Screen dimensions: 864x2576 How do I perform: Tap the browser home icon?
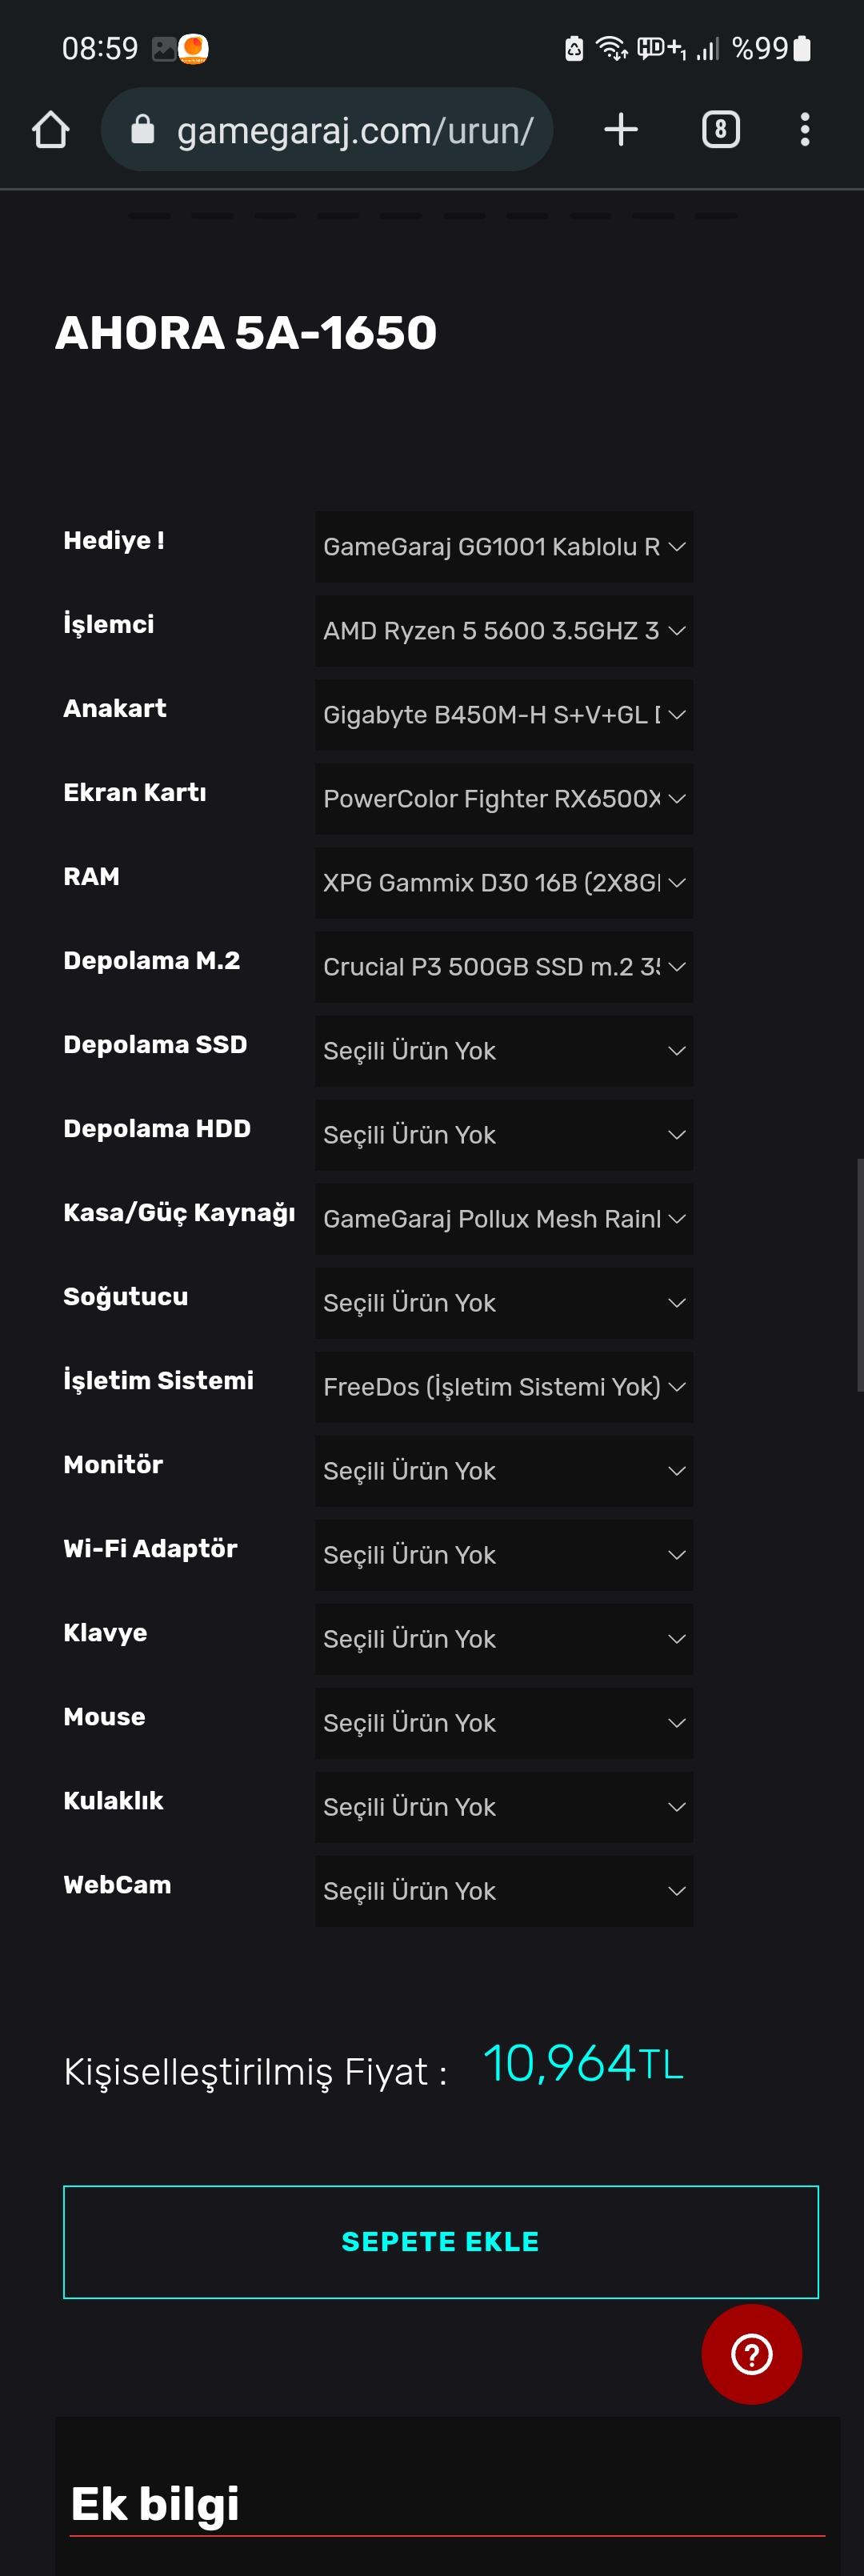tap(50, 130)
